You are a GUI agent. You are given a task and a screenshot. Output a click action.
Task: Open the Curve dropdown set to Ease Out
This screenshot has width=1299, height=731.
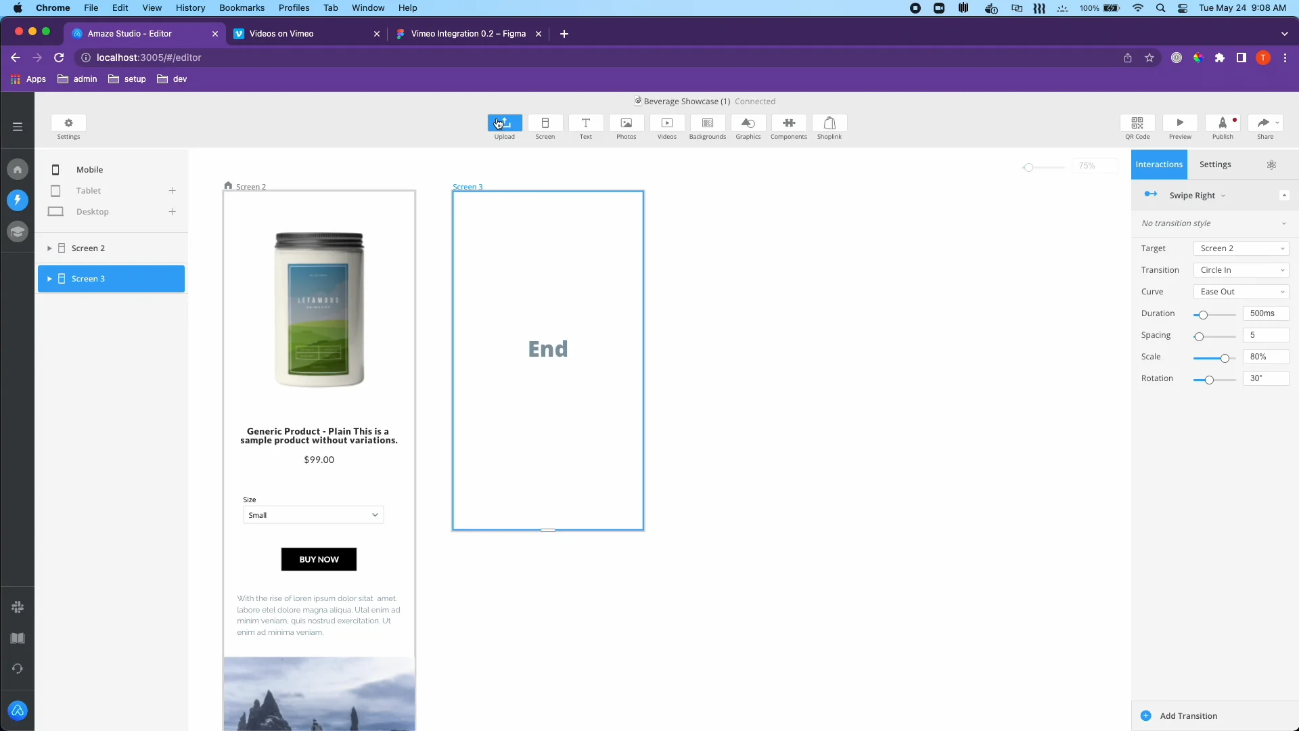[1241, 292]
